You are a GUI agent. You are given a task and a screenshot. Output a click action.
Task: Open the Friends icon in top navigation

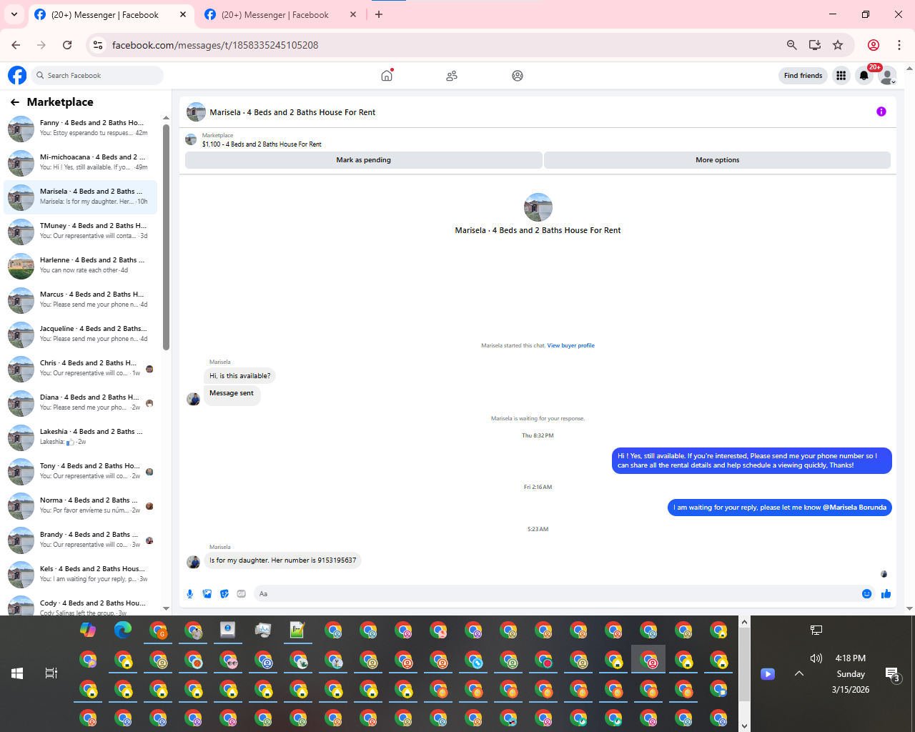(x=452, y=75)
